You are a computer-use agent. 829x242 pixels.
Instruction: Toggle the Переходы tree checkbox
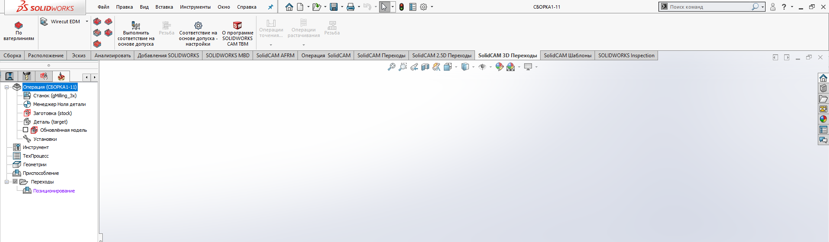15,182
